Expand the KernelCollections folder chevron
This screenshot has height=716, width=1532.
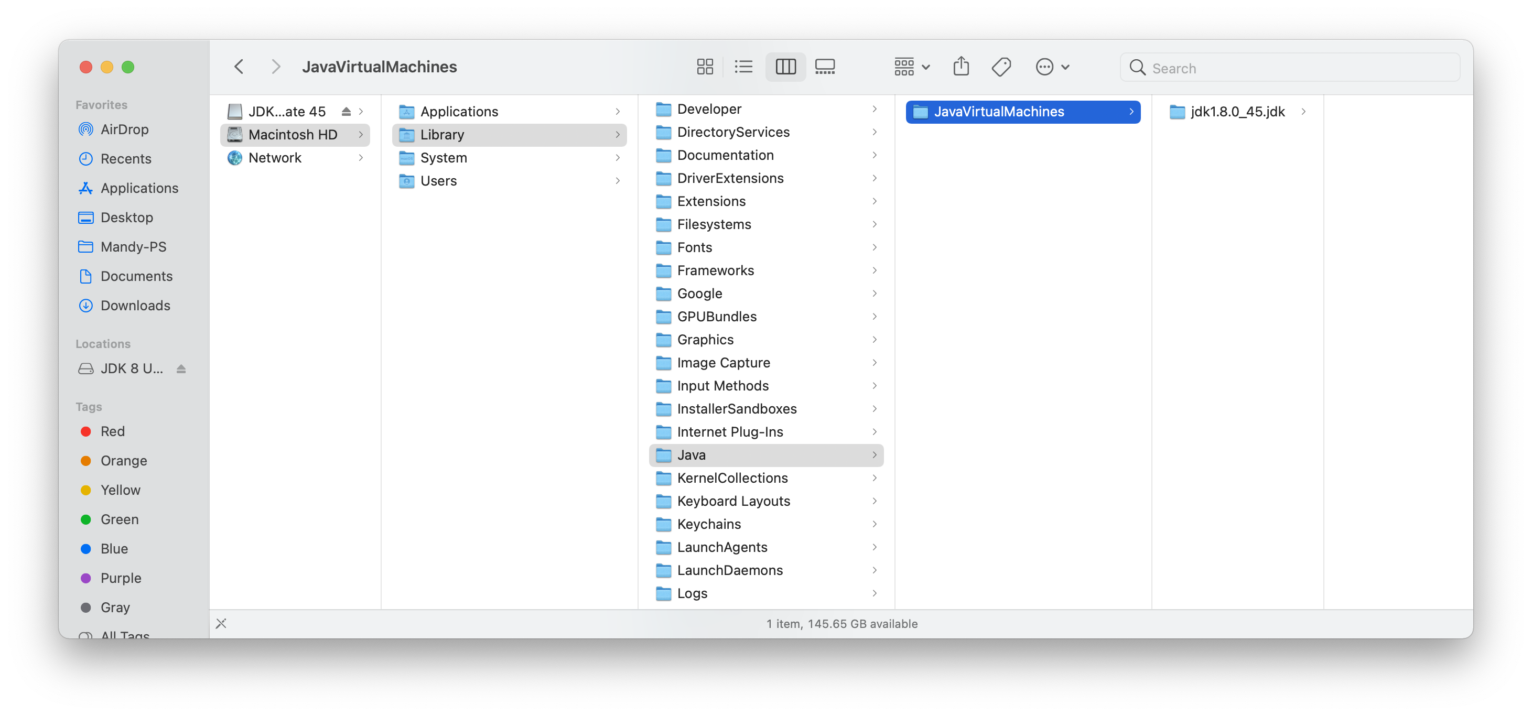pyautogui.click(x=874, y=478)
